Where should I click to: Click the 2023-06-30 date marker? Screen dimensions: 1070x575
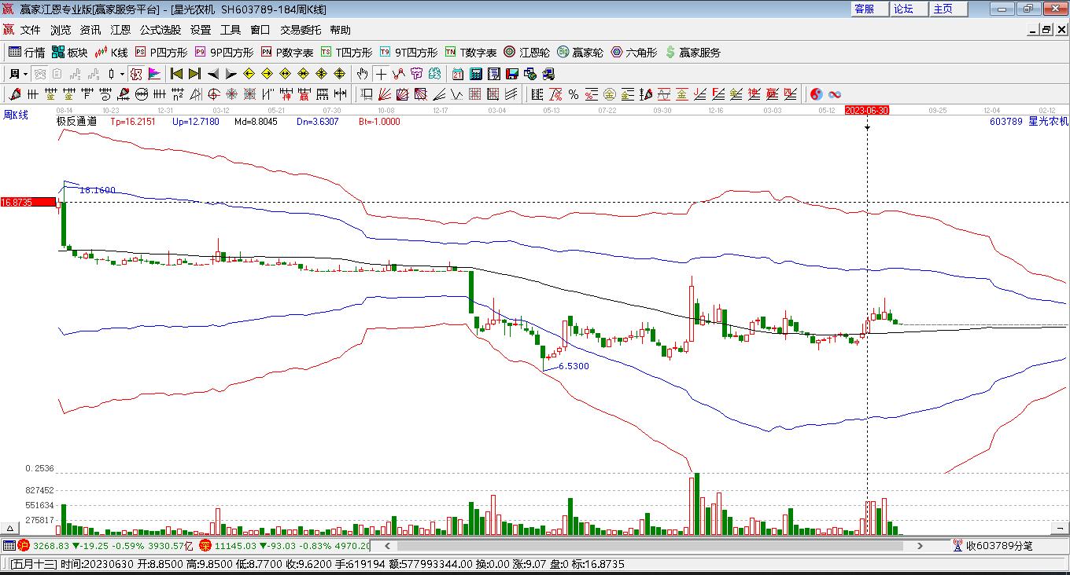pos(867,111)
